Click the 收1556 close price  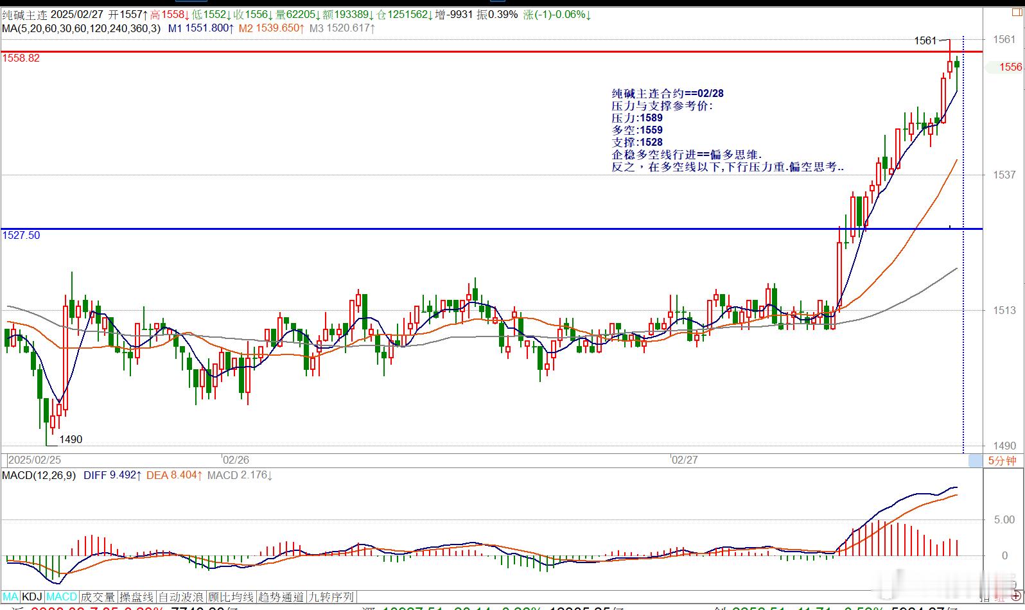click(x=254, y=14)
